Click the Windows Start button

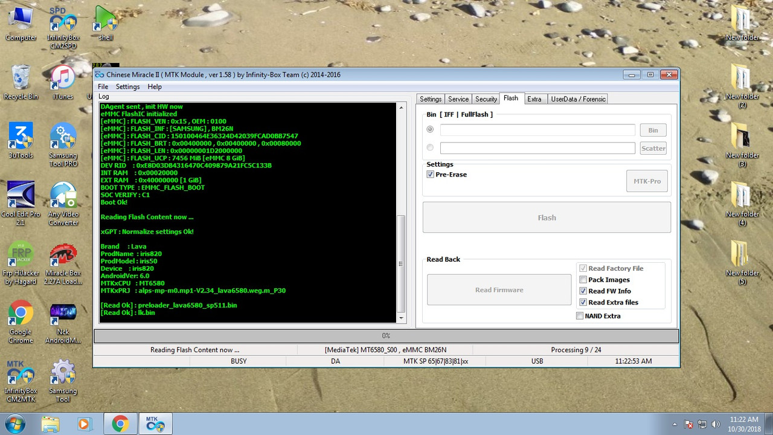point(16,424)
